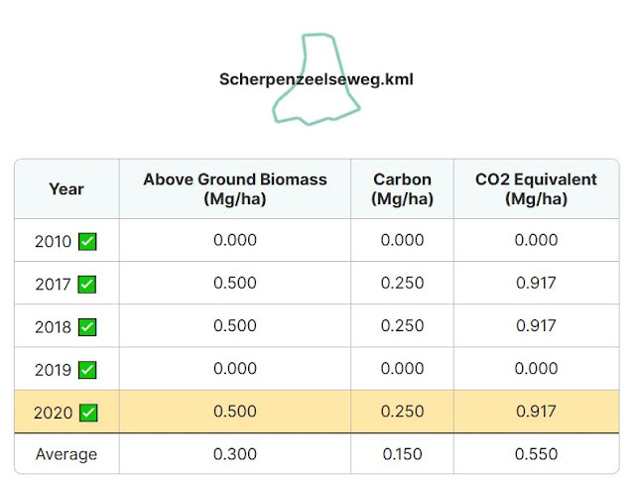The image size is (635, 480).
Task: Toggle the 2019 year checkbox
Action: [87, 370]
